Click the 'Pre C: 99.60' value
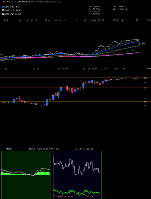Screen dimensions: 151x199 [95, 14]
